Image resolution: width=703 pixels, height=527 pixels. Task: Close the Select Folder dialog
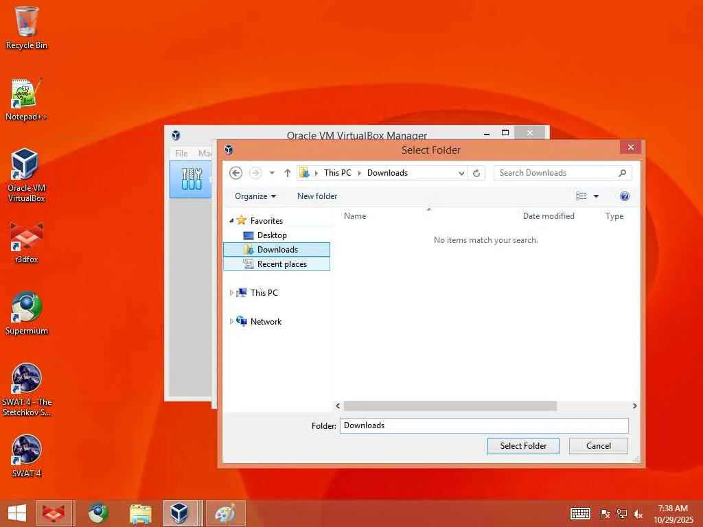(630, 147)
